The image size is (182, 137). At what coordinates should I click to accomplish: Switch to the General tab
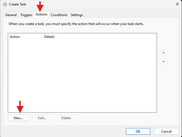pos(11,15)
